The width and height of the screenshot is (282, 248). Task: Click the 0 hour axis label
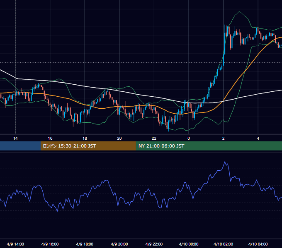click(189, 138)
